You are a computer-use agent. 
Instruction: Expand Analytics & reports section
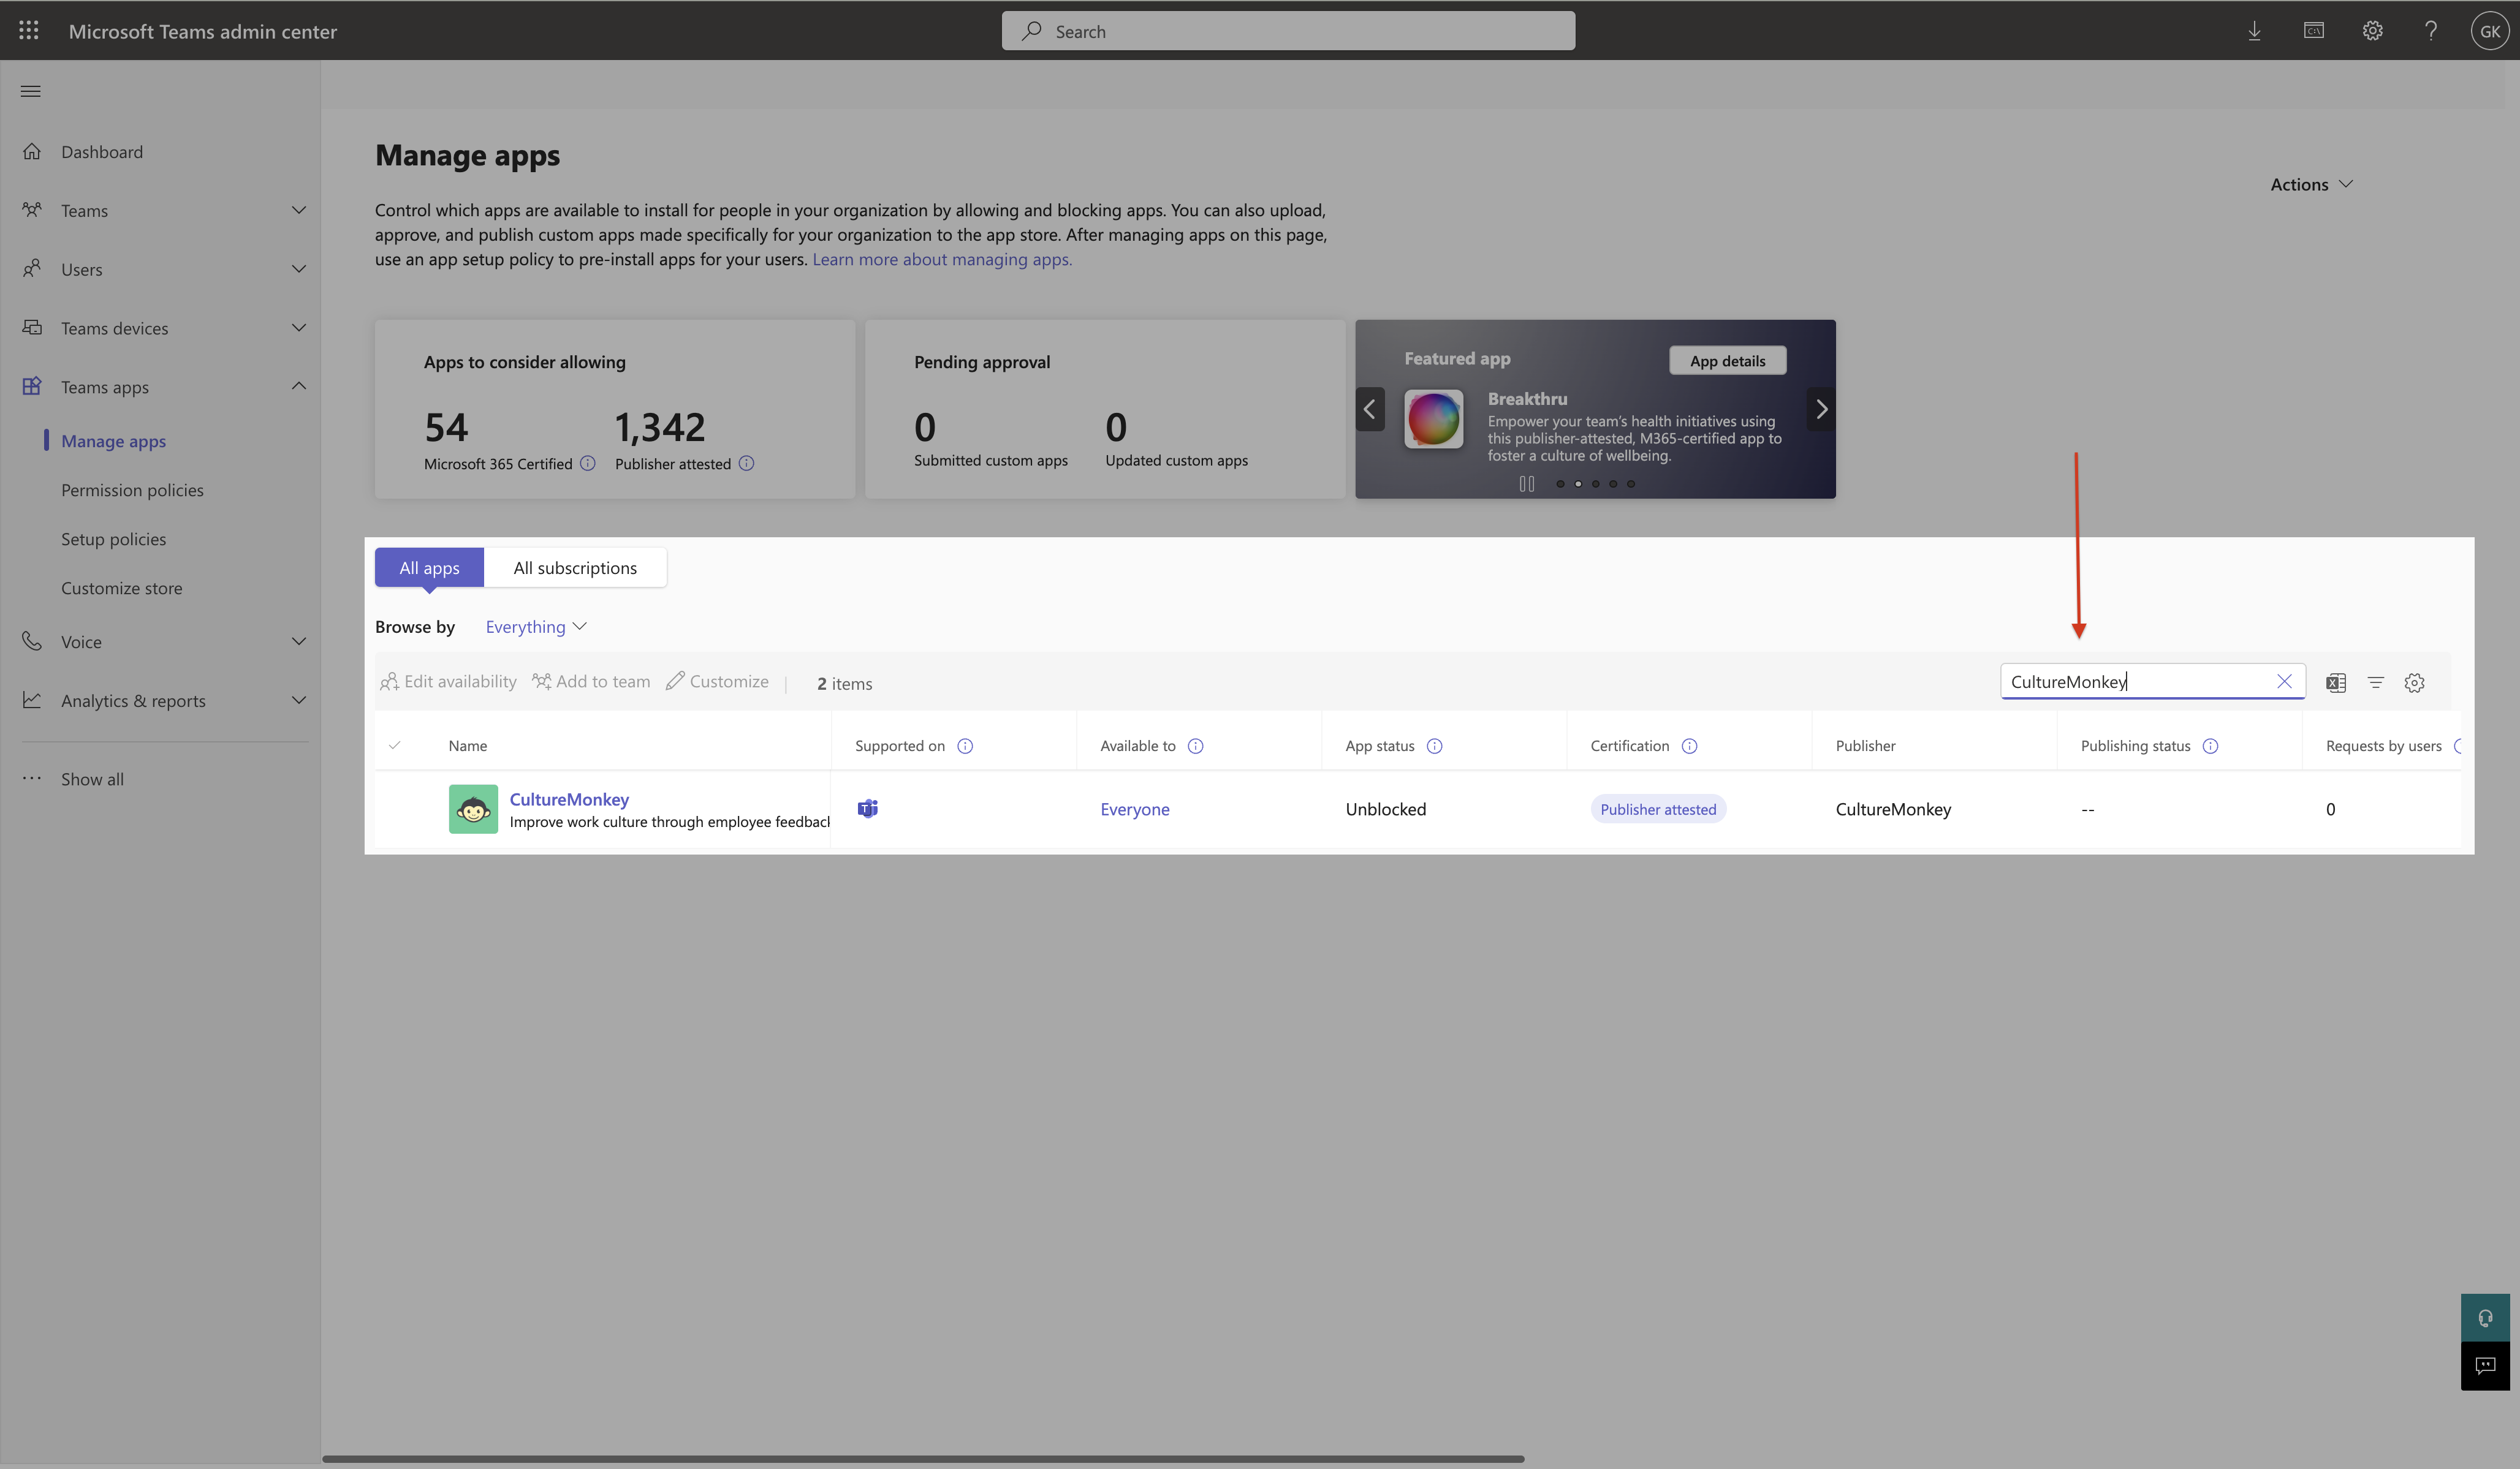point(298,701)
